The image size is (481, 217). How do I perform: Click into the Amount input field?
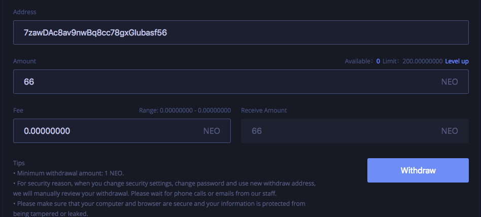[241, 82]
